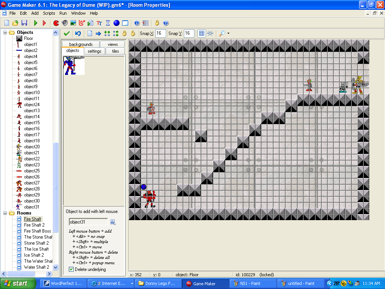Image resolution: width=385 pixels, height=289 pixels.
Task: Create a new object with the blue ball icon
Action: point(116,23)
